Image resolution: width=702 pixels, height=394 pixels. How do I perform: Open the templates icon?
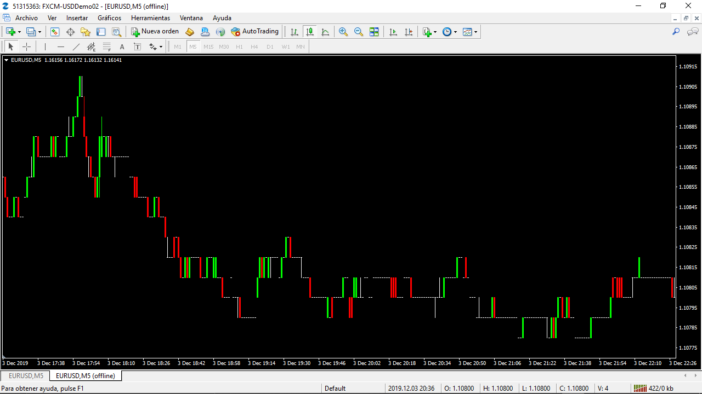pos(467,32)
